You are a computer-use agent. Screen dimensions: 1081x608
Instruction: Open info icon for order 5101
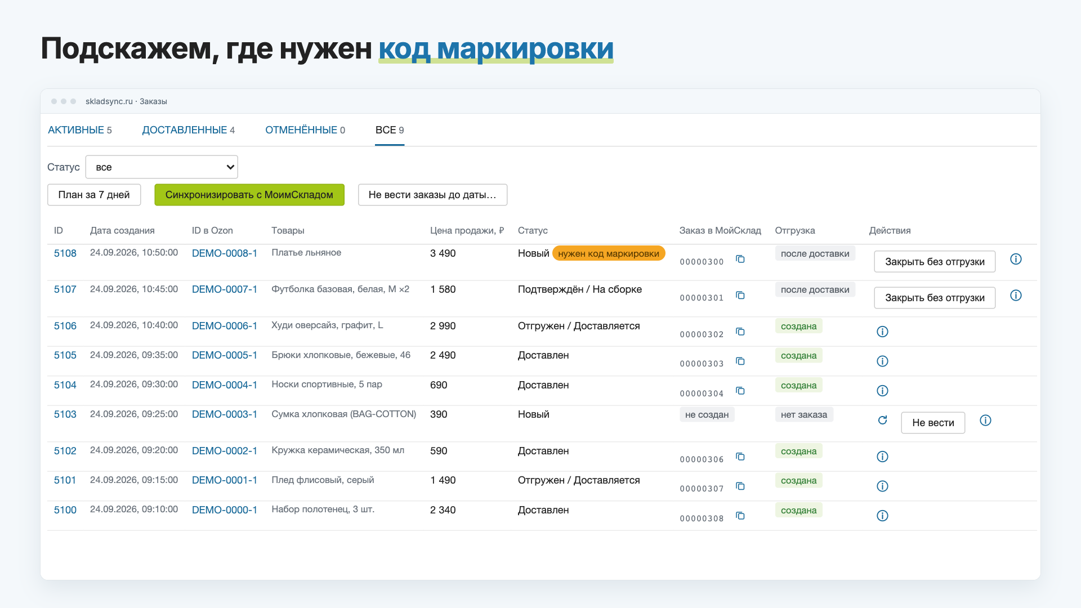pyautogui.click(x=882, y=486)
